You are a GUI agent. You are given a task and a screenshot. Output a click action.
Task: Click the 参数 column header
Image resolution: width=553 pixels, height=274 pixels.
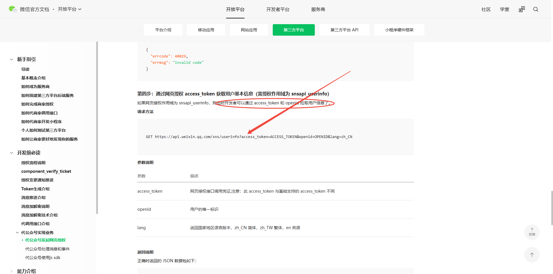[x=141, y=176]
